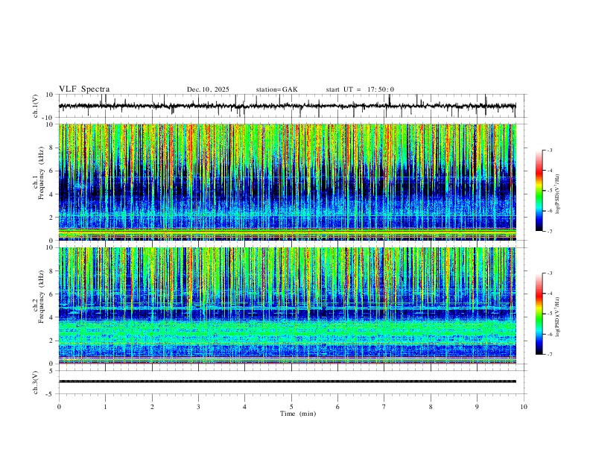
Task: Click time axis tick label "6"
Action: pos(338,407)
